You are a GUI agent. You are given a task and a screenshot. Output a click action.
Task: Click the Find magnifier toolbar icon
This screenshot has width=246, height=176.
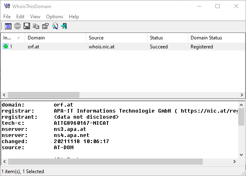click(55, 26)
